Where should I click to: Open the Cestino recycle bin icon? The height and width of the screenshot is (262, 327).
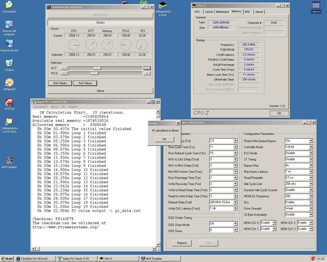[9, 65]
